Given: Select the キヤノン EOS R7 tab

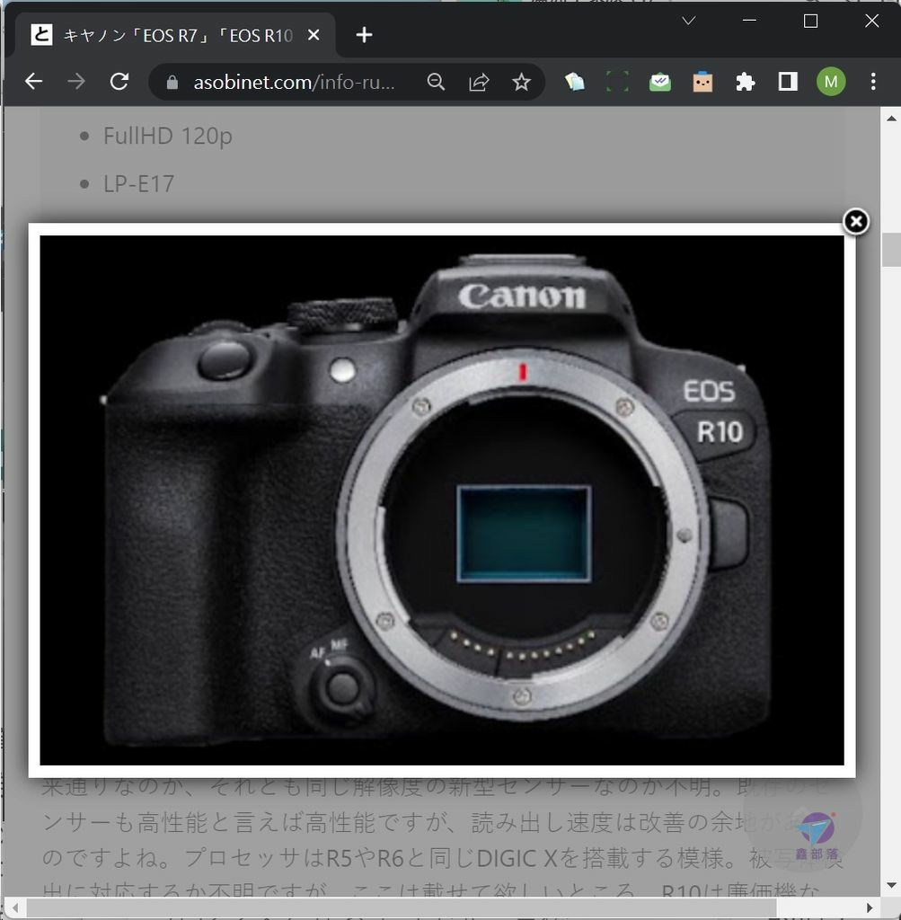Looking at the screenshot, I should (175, 35).
